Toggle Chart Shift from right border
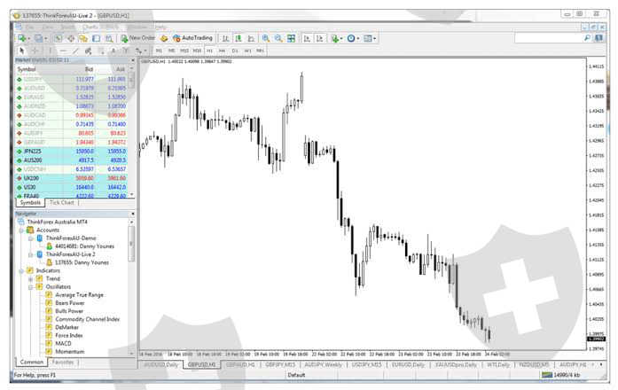 point(320,38)
